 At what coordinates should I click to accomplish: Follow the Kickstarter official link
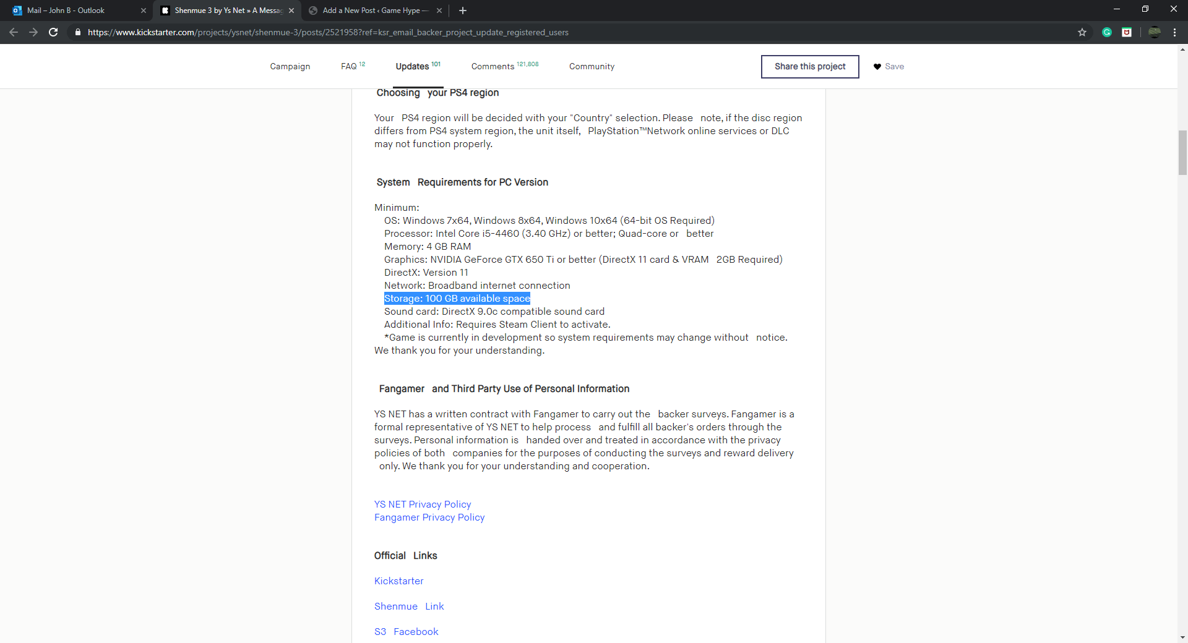click(x=399, y=581)
